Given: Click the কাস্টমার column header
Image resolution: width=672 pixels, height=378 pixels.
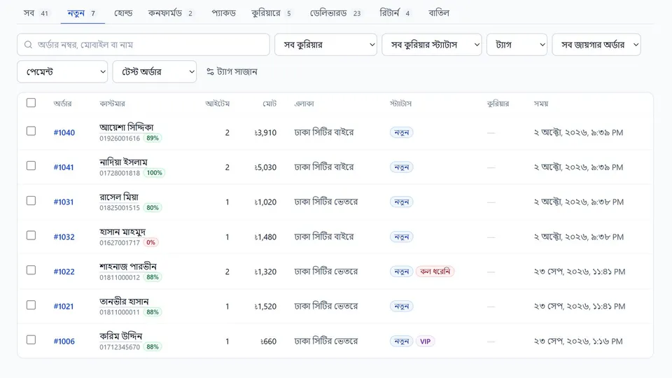Looking at the screenshot, I should click(x=112, y=104).
